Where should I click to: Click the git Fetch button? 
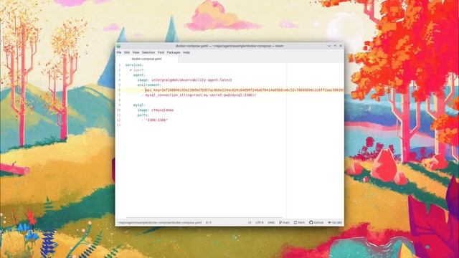[300, 223]
